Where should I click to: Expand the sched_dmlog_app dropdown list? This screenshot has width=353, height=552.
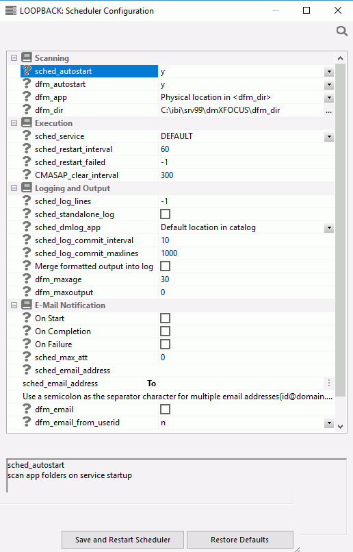point(329,228)
